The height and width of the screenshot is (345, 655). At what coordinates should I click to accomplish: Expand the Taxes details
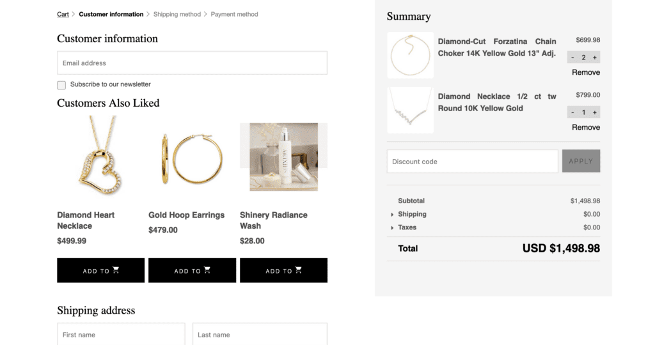point(392,228)
